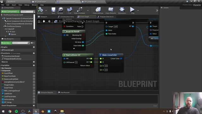Screen dimensions: 202x114
Task: Open Unreal Engine taskbar icon
Action: point(36,111)
